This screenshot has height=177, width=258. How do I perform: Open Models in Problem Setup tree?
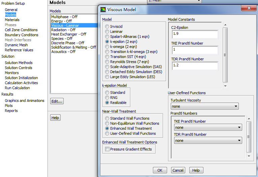[10, 15]
